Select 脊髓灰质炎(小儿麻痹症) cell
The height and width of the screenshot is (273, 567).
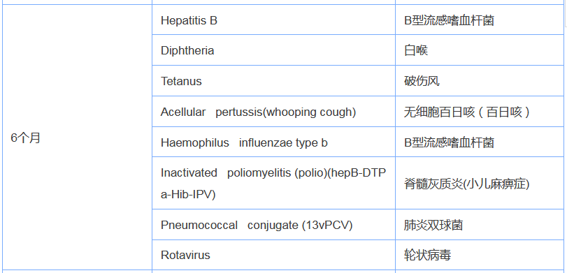pyautogui.click(x=480, y=183)
